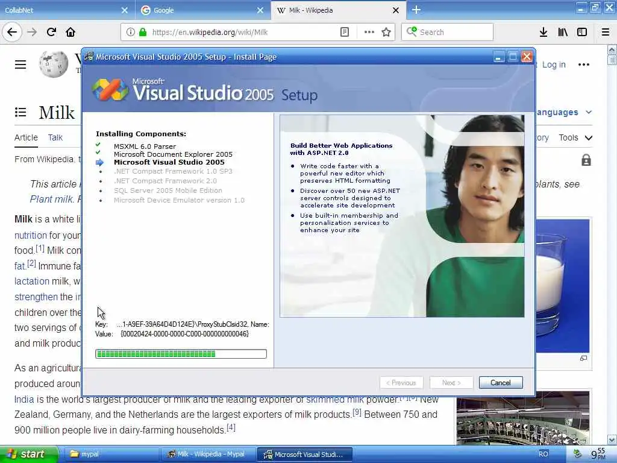
Task: Open the Downloads arrow icon
Action: click(x=543, y=32)
